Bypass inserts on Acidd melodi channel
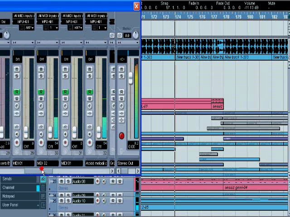 click(x=90, y=113)
